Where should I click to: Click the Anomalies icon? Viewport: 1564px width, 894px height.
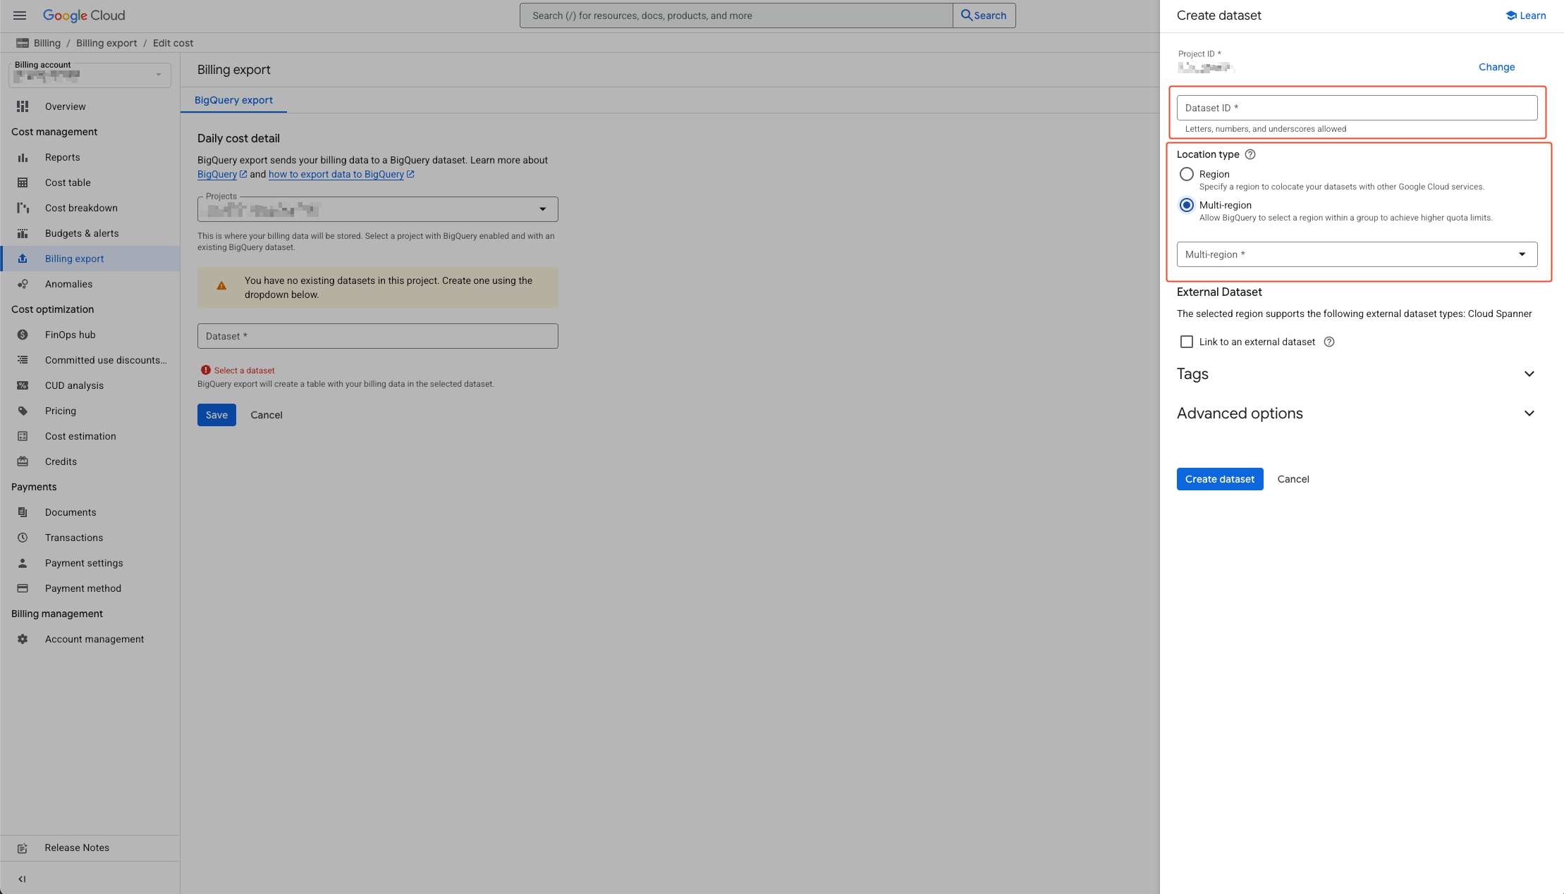pos(23,284)
